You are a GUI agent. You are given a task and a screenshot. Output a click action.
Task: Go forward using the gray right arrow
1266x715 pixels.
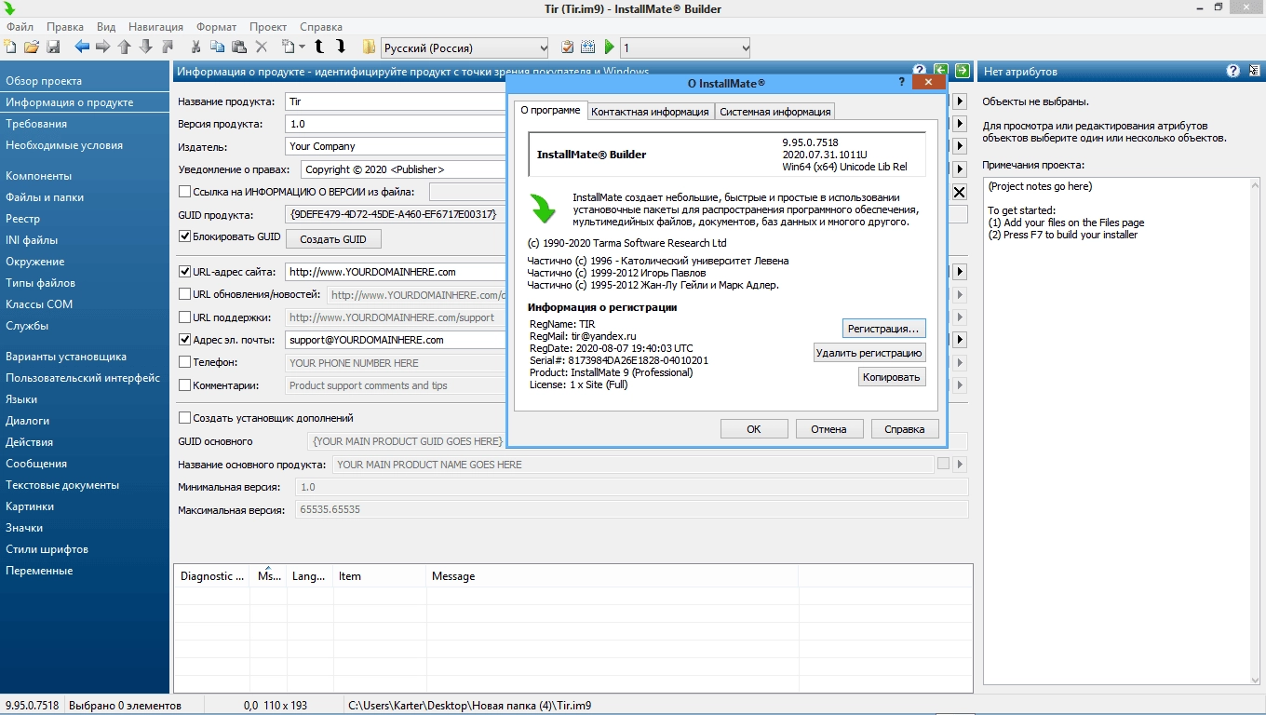coord(103,47)
